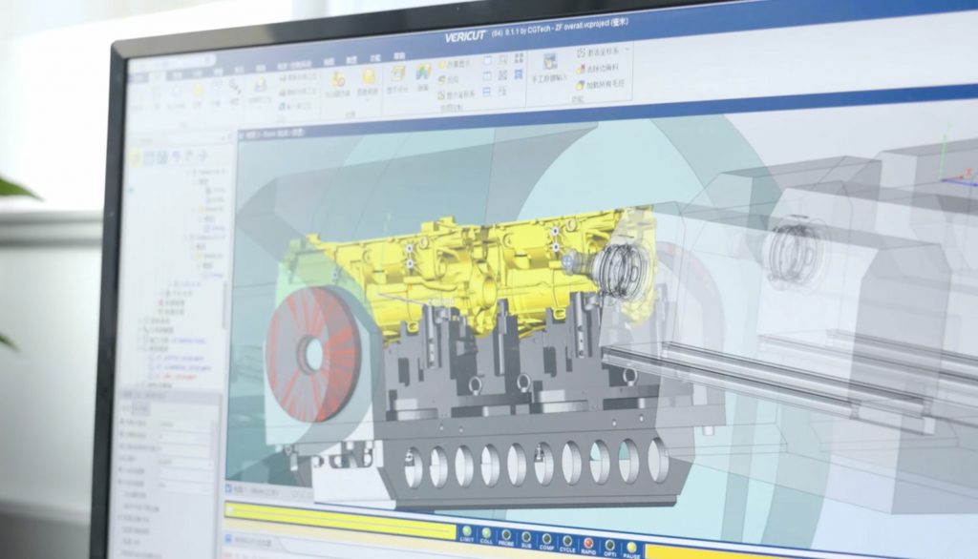Click the LIMIT status indicator light

(x=466, y=532)
